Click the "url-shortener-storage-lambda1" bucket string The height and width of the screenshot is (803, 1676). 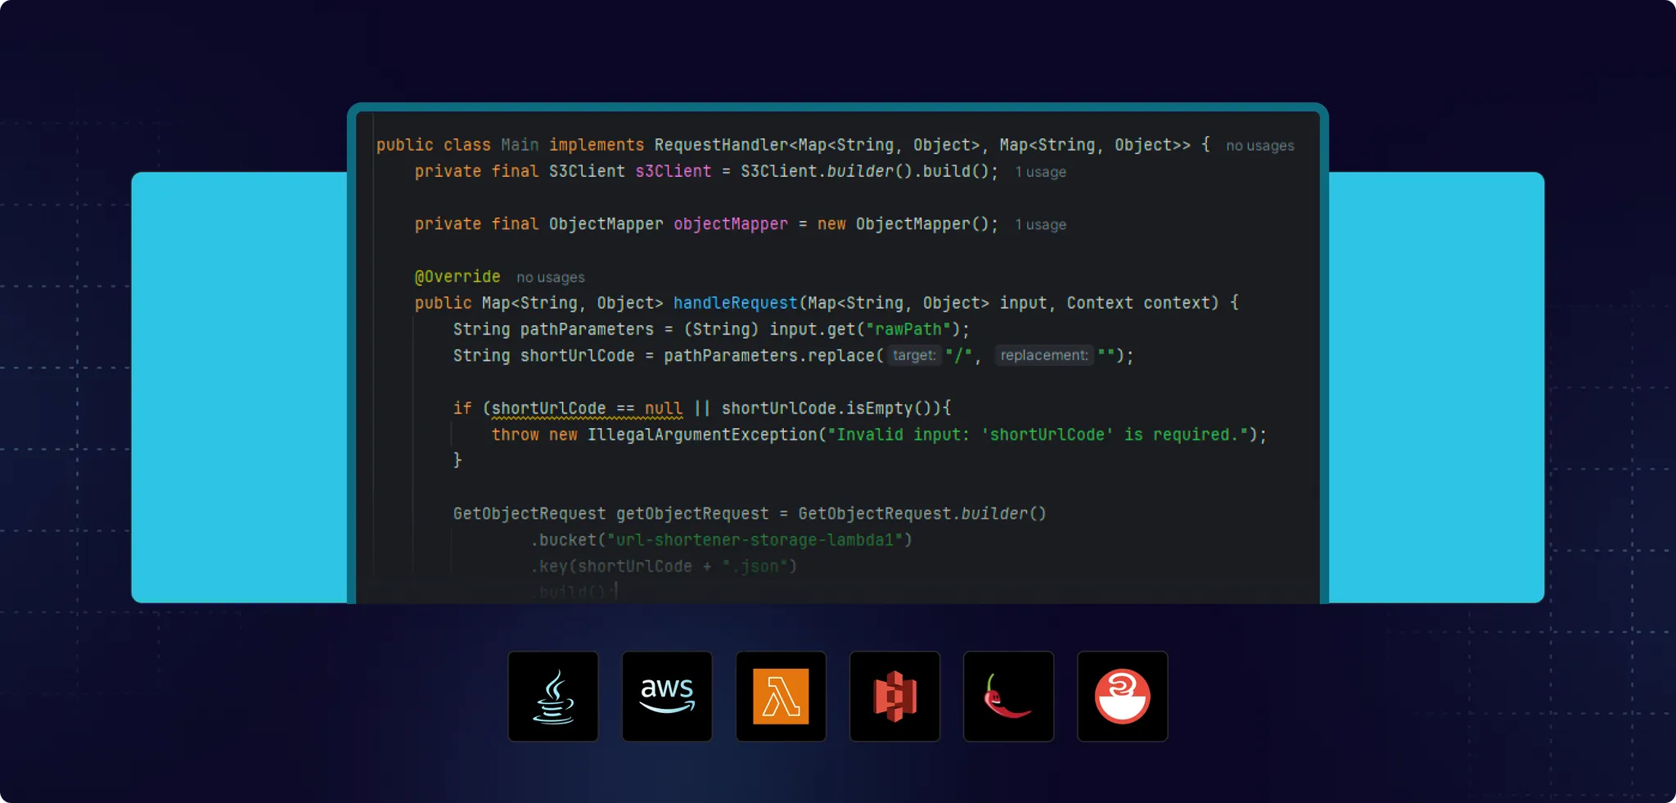pyautogui.click(x=755, y=540)
